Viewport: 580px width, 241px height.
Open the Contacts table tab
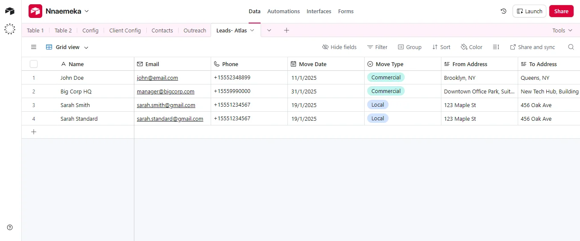[162, 30]
